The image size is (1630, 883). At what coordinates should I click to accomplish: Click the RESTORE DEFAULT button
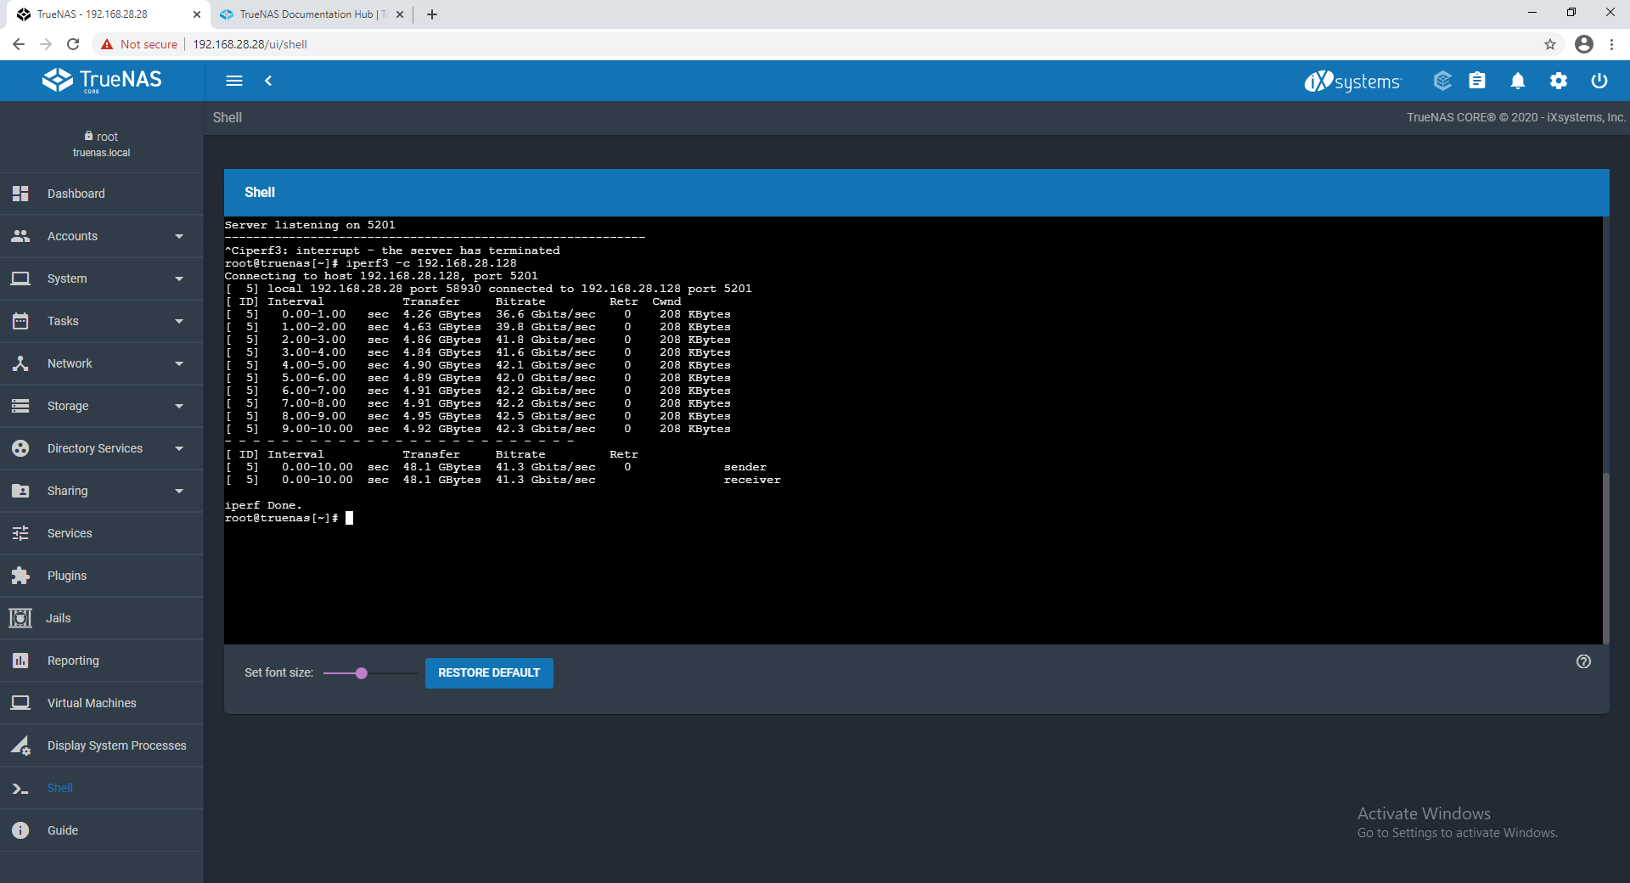[489, 672]
